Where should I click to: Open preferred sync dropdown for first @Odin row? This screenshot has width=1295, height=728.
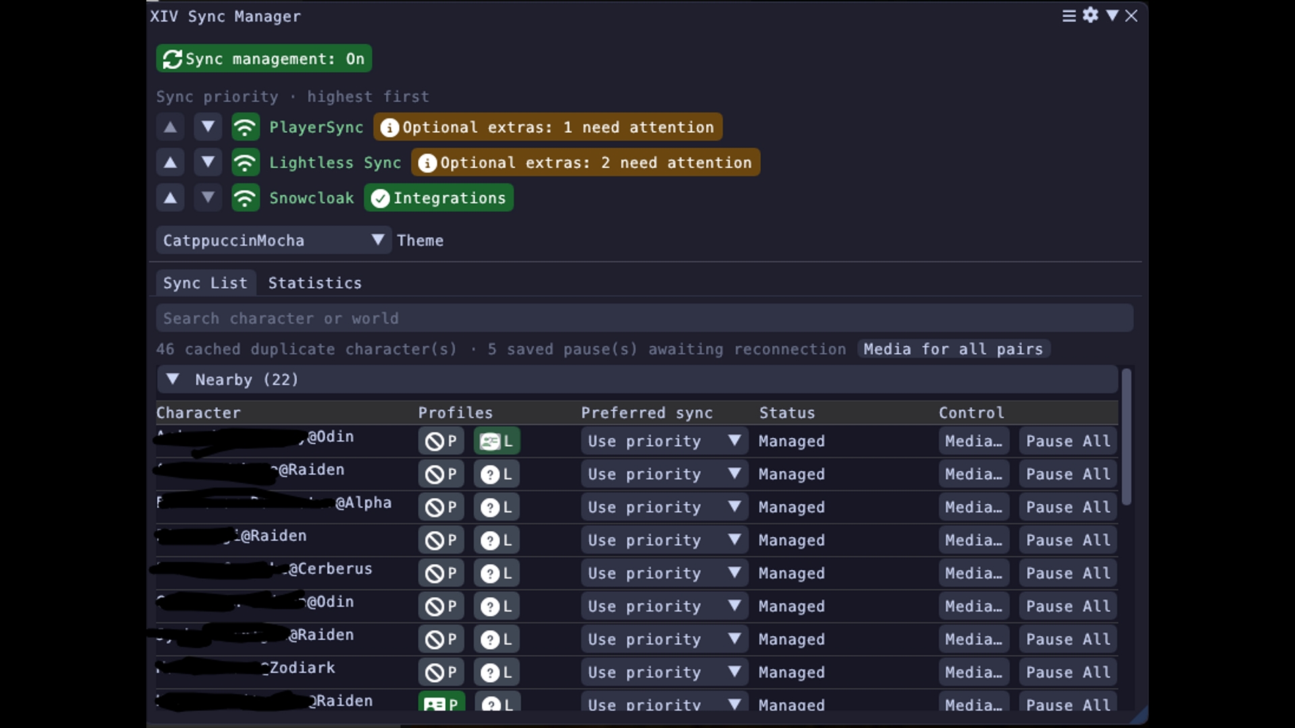point(664,441)
